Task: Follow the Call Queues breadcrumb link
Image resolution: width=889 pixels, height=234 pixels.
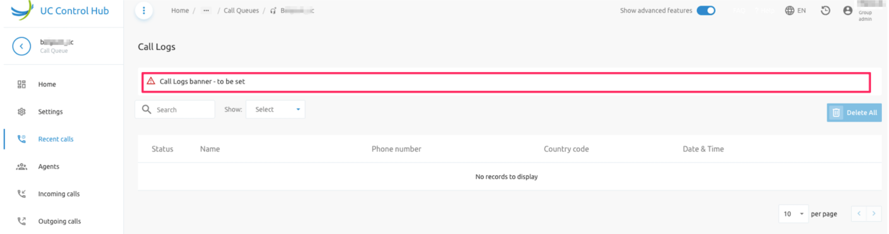Action: click(241, 11)
